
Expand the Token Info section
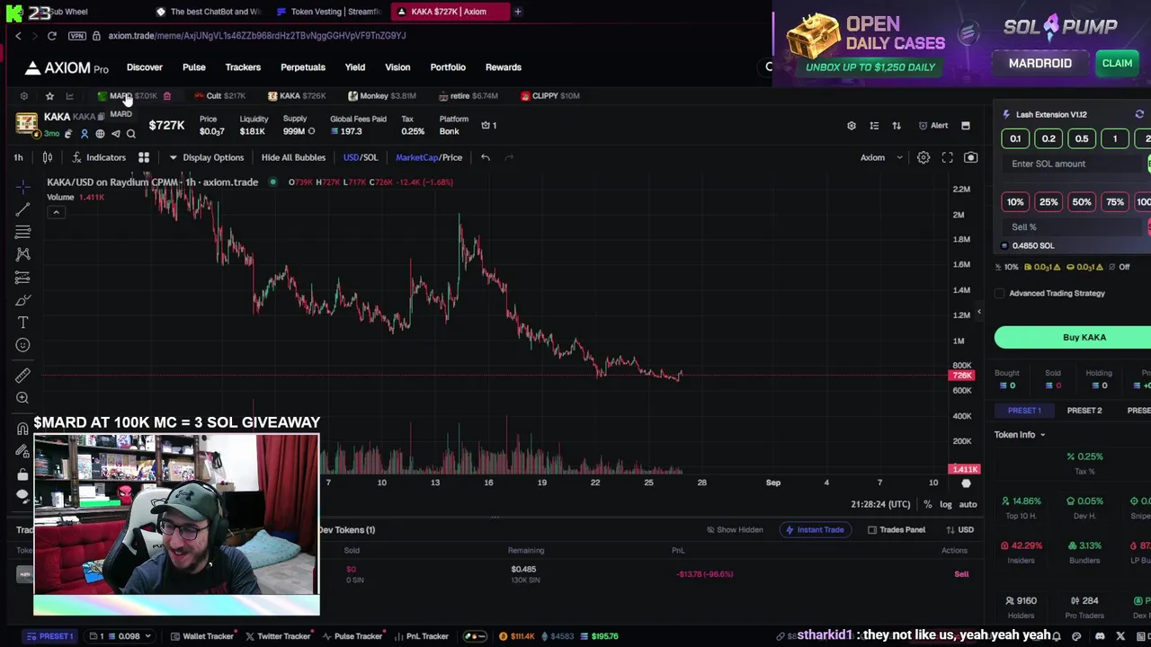tap(1020, 435)
